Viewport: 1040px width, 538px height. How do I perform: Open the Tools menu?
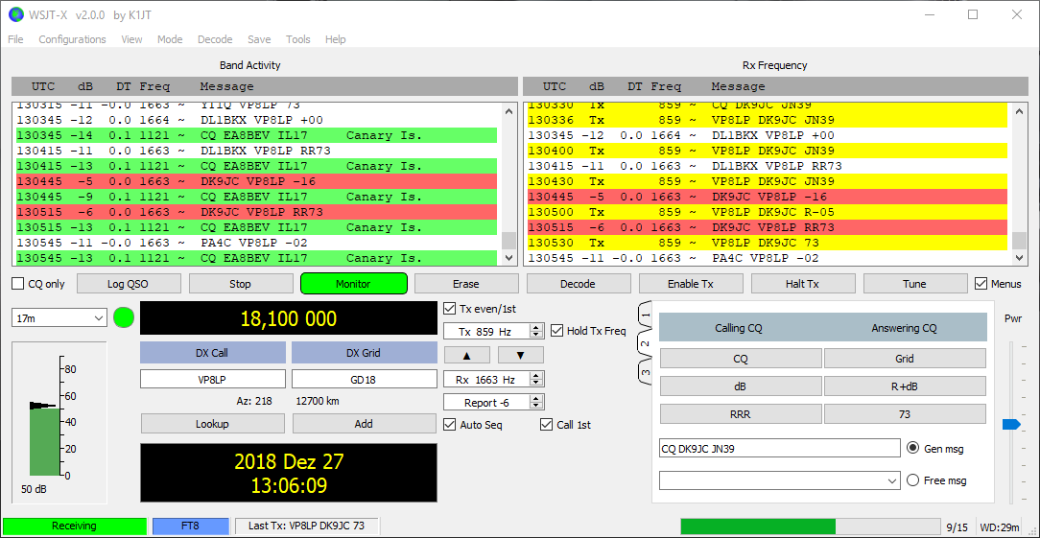coord(297,39)
